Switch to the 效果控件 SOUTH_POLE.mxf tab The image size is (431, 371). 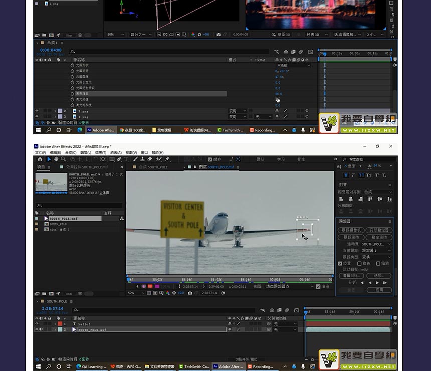coord(87,167)
